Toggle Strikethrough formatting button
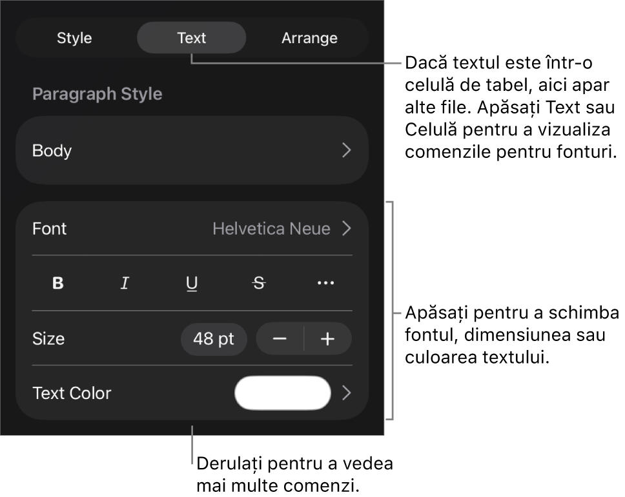This screenshot has height=497, width=625. pyautogui.click(x=259, y=283)
